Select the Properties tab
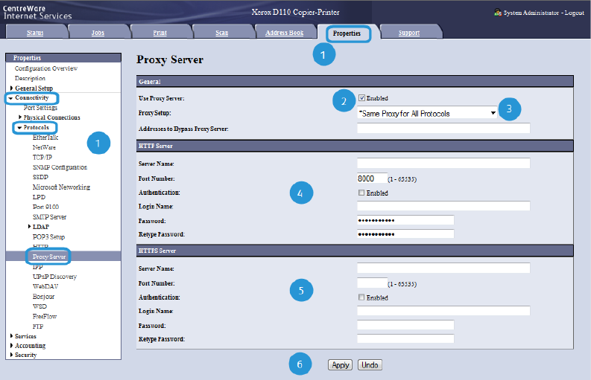 click(347, 33)
